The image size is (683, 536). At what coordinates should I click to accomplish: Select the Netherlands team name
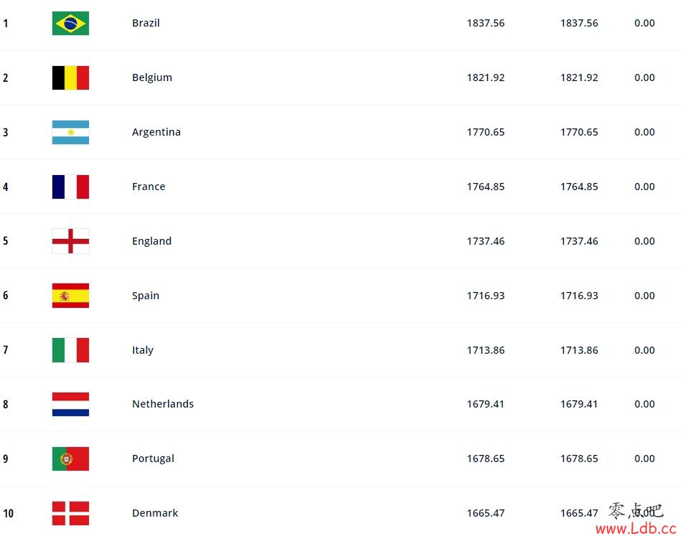pos(163,404)
